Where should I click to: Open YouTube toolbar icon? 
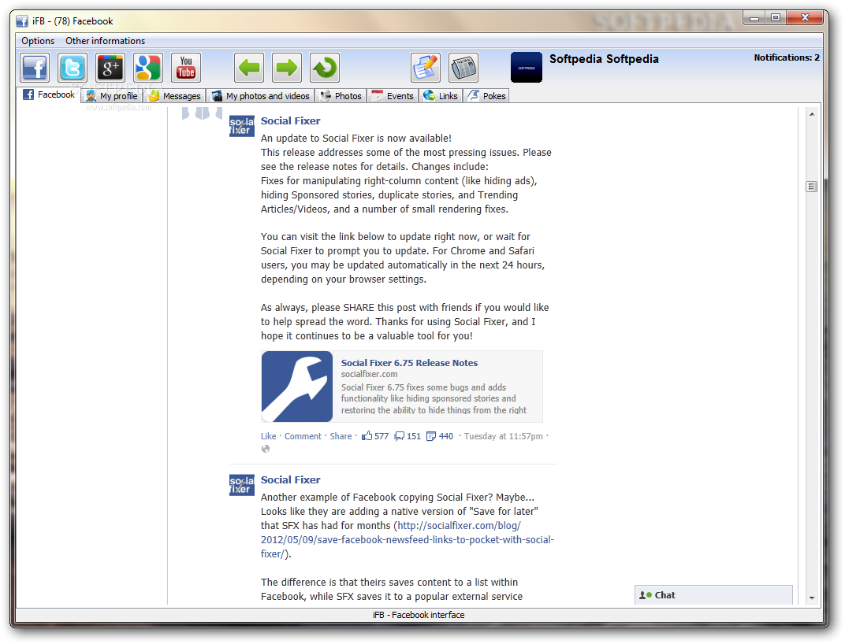click(186, 68)
